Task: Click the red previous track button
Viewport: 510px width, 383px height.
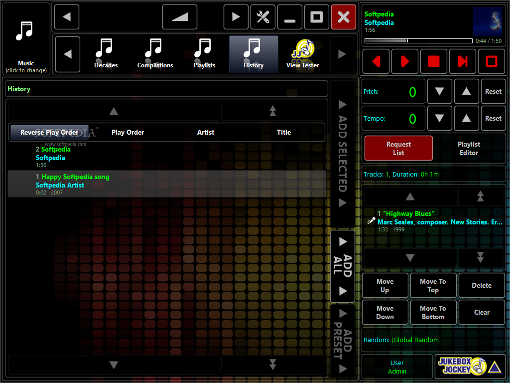Action: click(376, 61)
